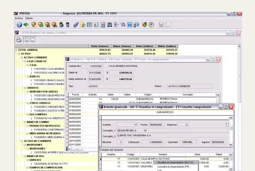Collapse the BIENES DE CAMBIO node
This screenshot has width=255, height=171.
tap(25, 122)
